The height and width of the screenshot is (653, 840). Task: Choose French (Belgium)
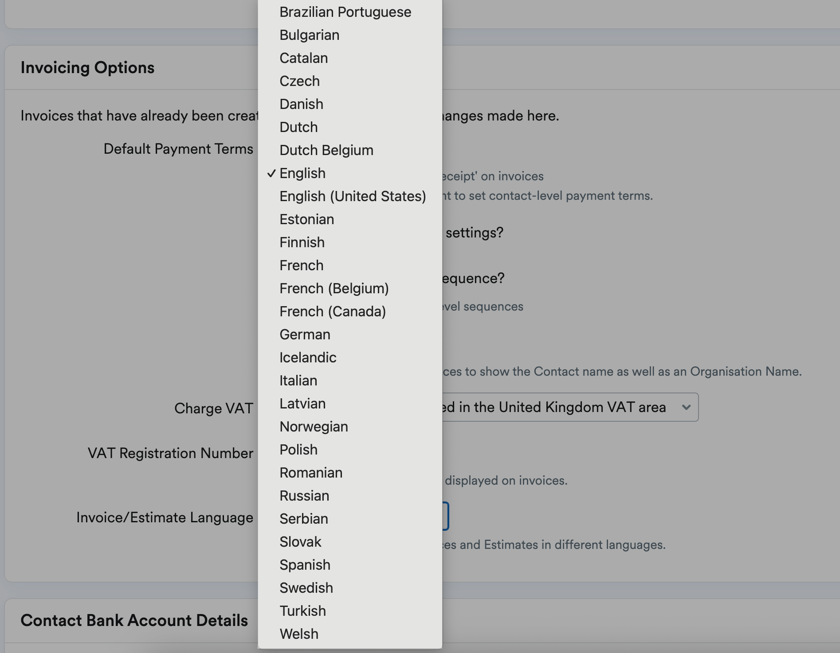[x=350, y=288]
